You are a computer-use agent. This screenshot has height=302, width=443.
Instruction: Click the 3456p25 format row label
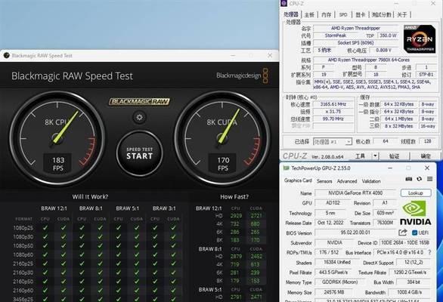[x=23, y=299]
